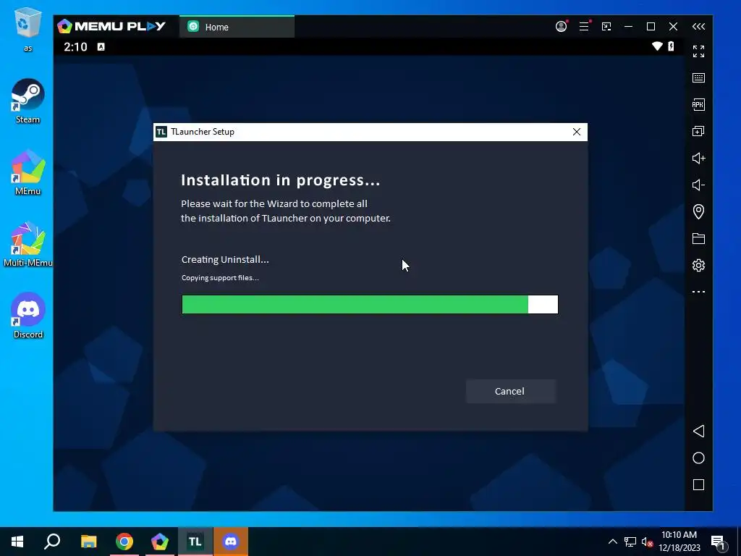
Task: Close the MEmu Play window
Action: point(674,27)
